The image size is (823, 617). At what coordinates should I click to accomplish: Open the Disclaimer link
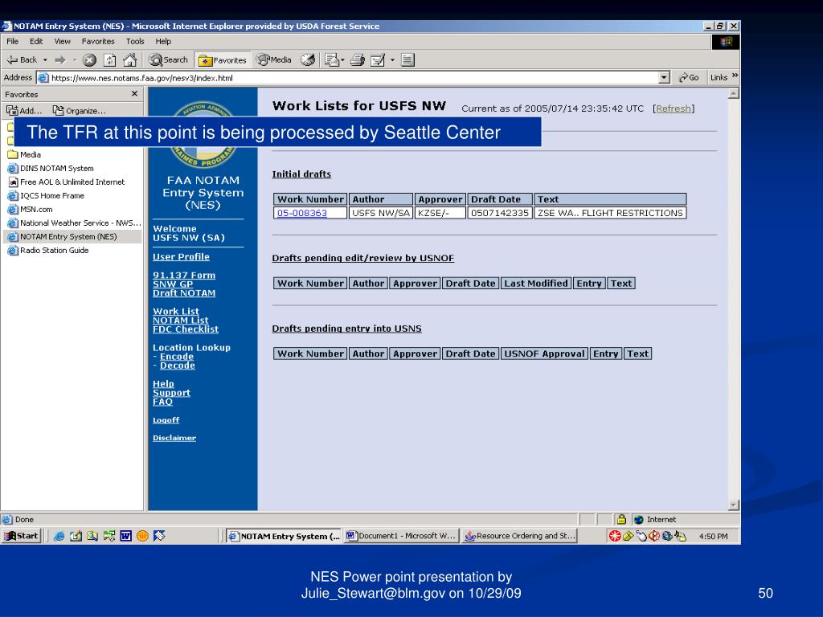(x=174, y=438)
